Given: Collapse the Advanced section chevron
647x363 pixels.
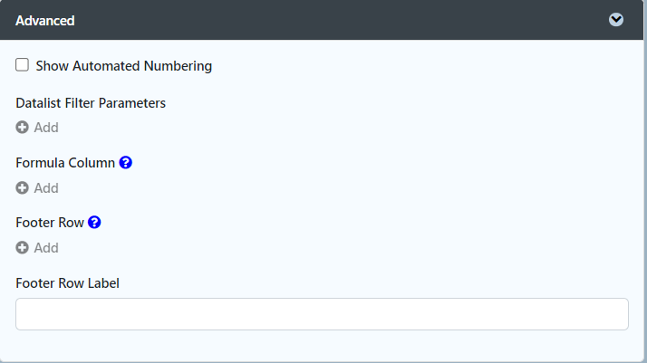Looking at the screenshot, I should (x=616, y=20).
